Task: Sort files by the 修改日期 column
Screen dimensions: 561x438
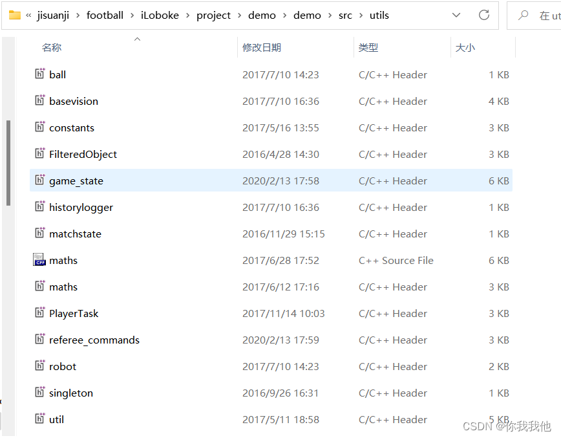Action: (262, 47)
